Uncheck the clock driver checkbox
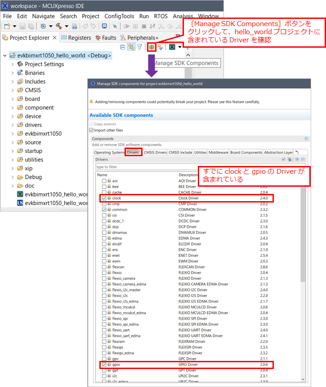Image resolution: width=326 pixels, height=387 pixels. pyautogui.click(x=104, y=198)
